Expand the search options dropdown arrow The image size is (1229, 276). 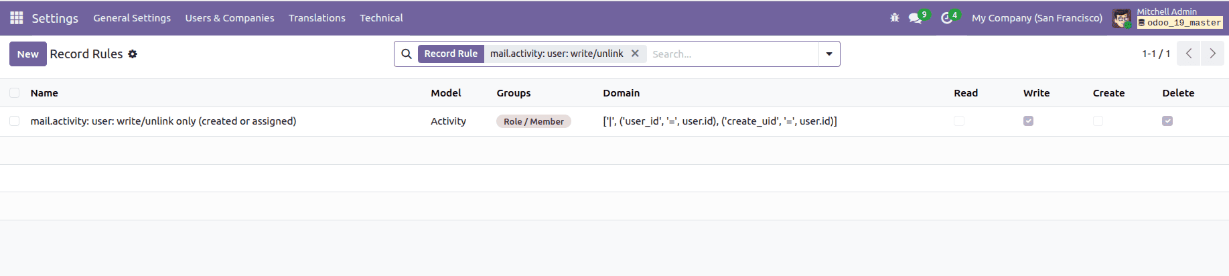pyautogui.click(x=829, y=54)
